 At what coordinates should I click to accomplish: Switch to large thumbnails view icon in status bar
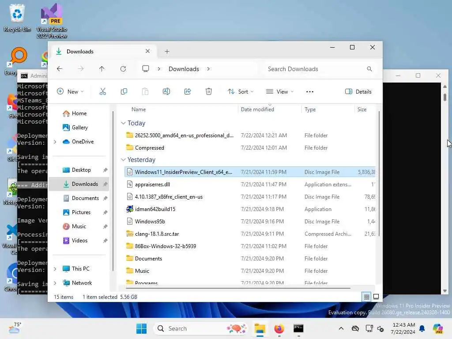376,297
